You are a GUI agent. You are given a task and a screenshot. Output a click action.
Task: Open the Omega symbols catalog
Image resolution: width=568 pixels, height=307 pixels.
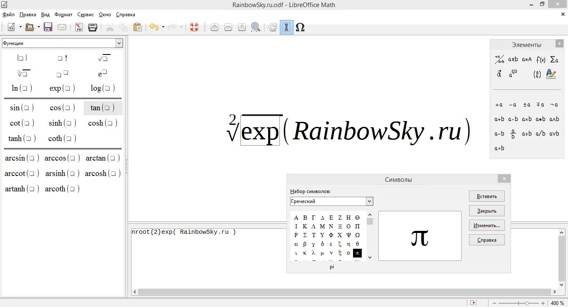pos(300,27)
